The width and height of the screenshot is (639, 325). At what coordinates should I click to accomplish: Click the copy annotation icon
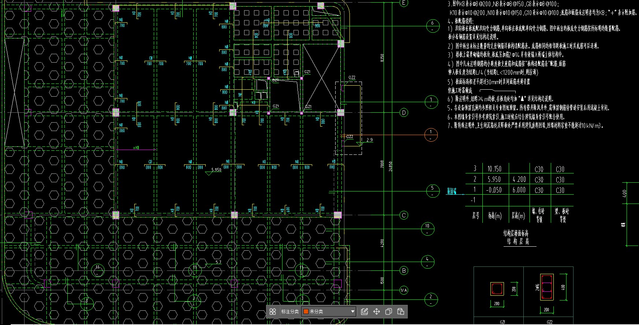(389, 311)
